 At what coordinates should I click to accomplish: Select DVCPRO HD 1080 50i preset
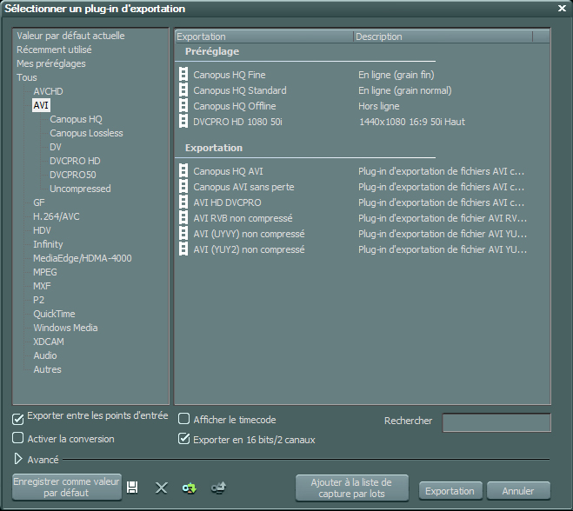click(x=362, y=122)
